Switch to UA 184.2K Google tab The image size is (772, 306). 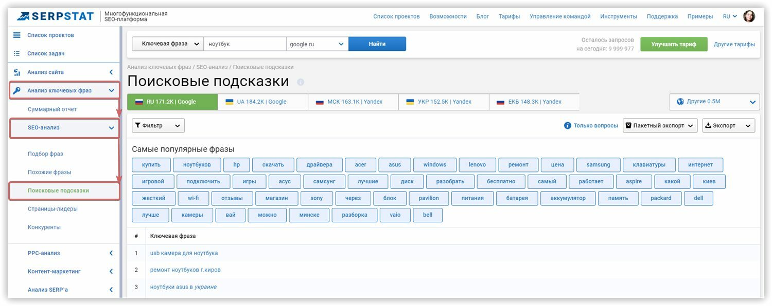(x=262, y=102)
